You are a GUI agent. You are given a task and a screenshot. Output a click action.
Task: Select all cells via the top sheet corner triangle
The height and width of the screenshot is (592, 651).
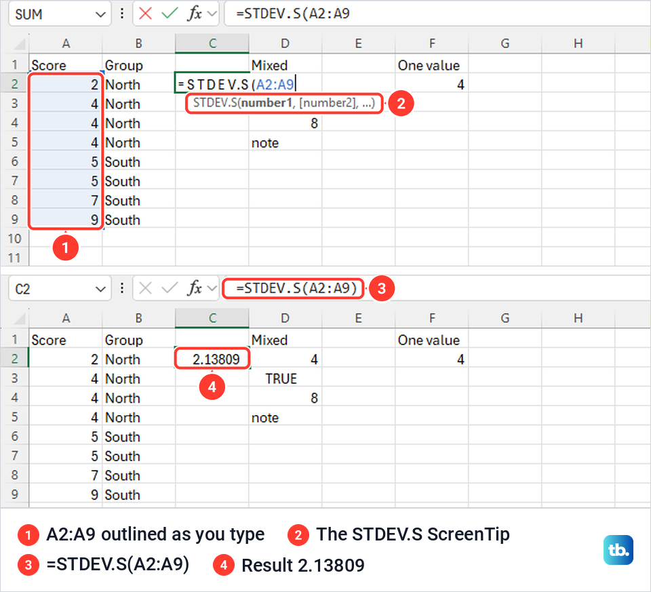click(x=19, y=43)
